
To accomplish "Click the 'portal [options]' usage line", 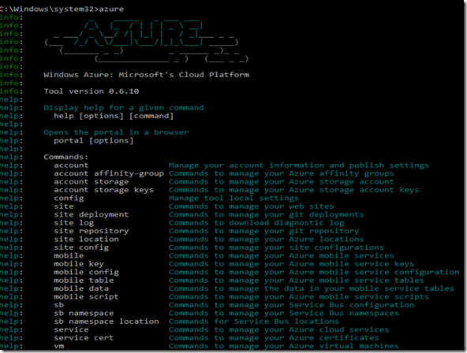I will point(94,141).
